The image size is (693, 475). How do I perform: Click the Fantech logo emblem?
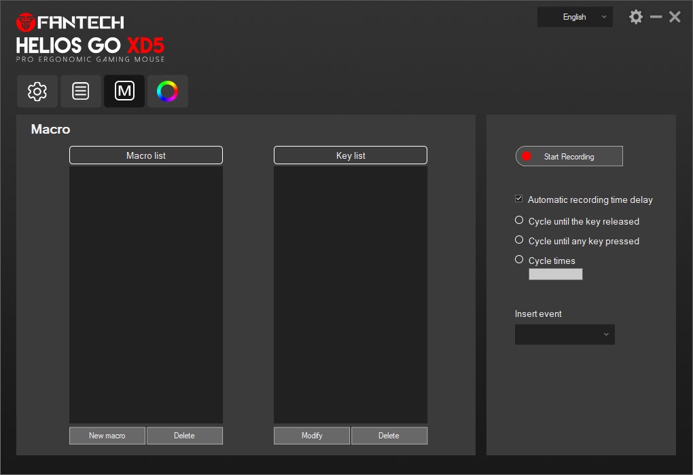[x=26, y=22]
